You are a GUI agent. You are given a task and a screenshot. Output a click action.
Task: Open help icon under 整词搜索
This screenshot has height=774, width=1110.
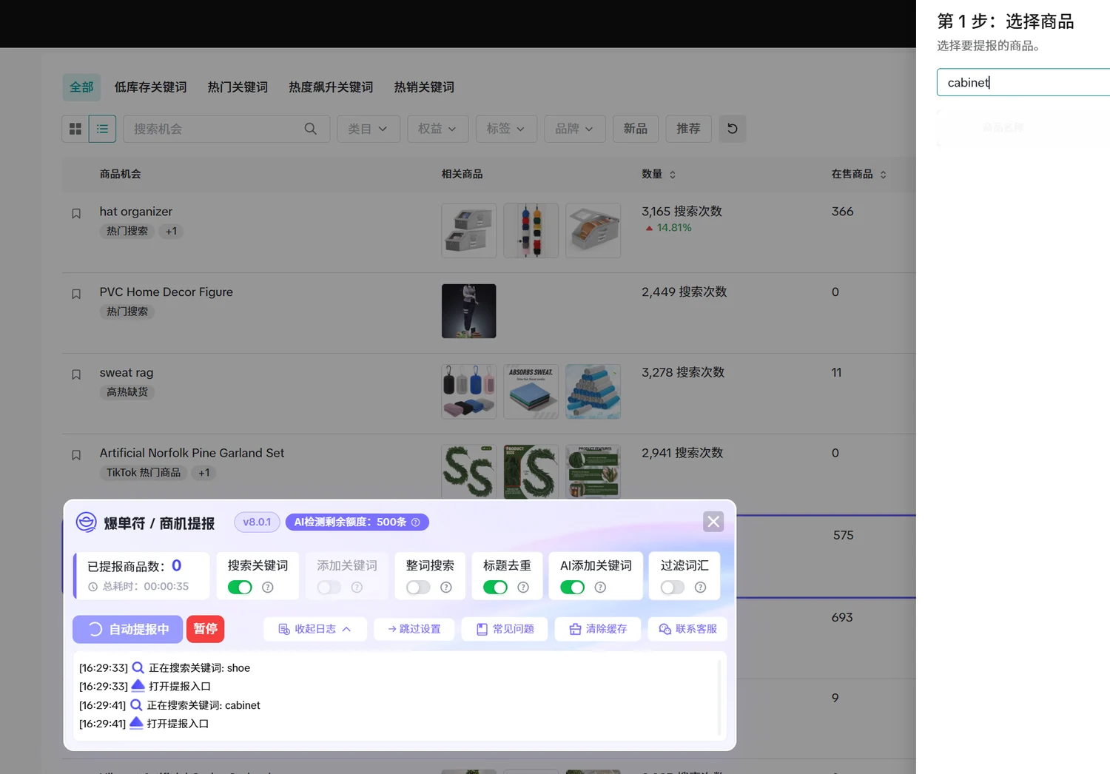(446, 588)
